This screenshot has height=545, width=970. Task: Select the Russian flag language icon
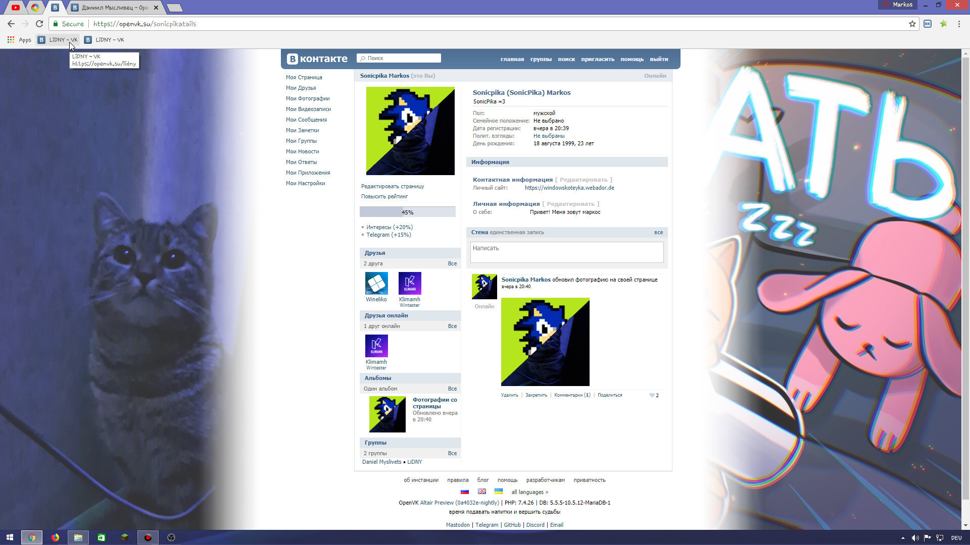[465, 492]
